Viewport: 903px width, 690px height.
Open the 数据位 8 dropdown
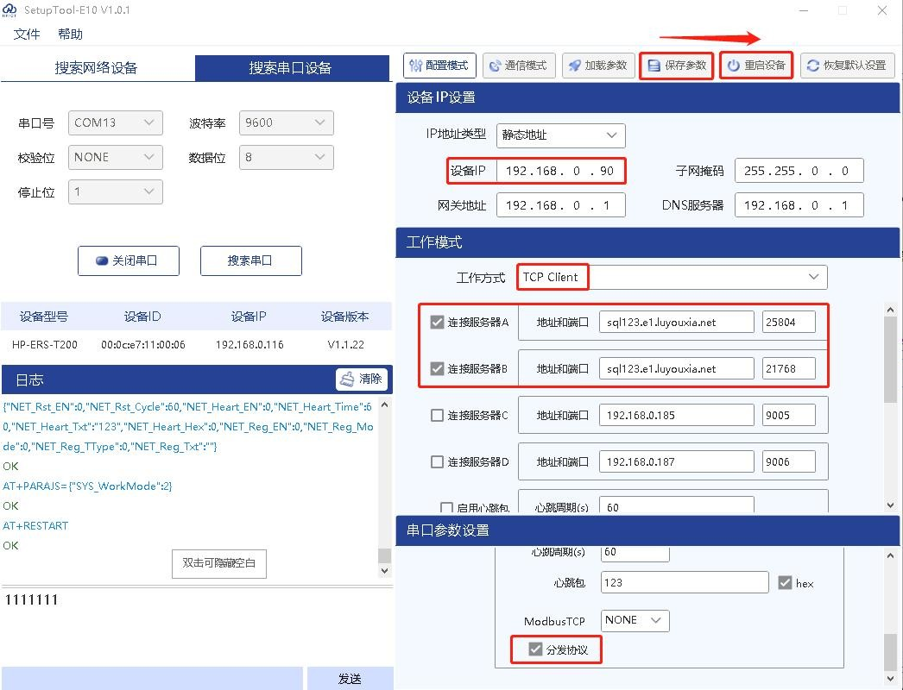[287, 157]
